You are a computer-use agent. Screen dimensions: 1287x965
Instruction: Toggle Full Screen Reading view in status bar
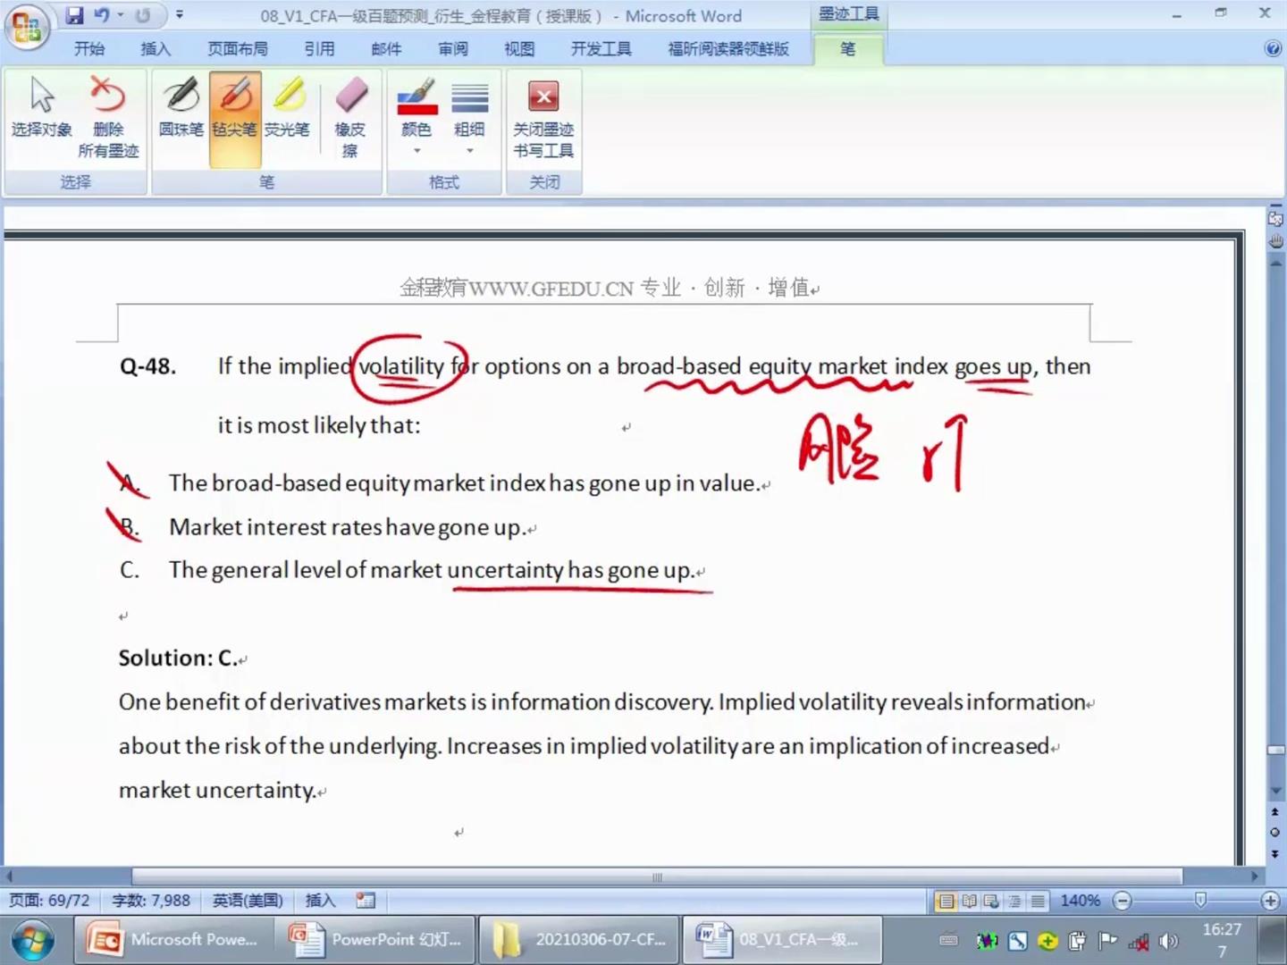(x=969, y=901)
